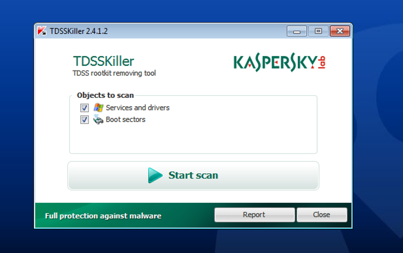Uncheck the Boot sectors checkbox
Viewport: 403px width, 253px height.
(85, 120)
